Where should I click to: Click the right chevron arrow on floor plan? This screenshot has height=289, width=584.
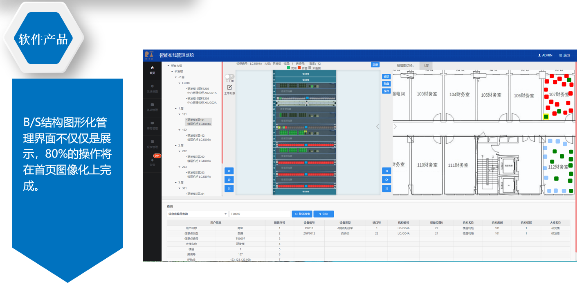[395, 126]
